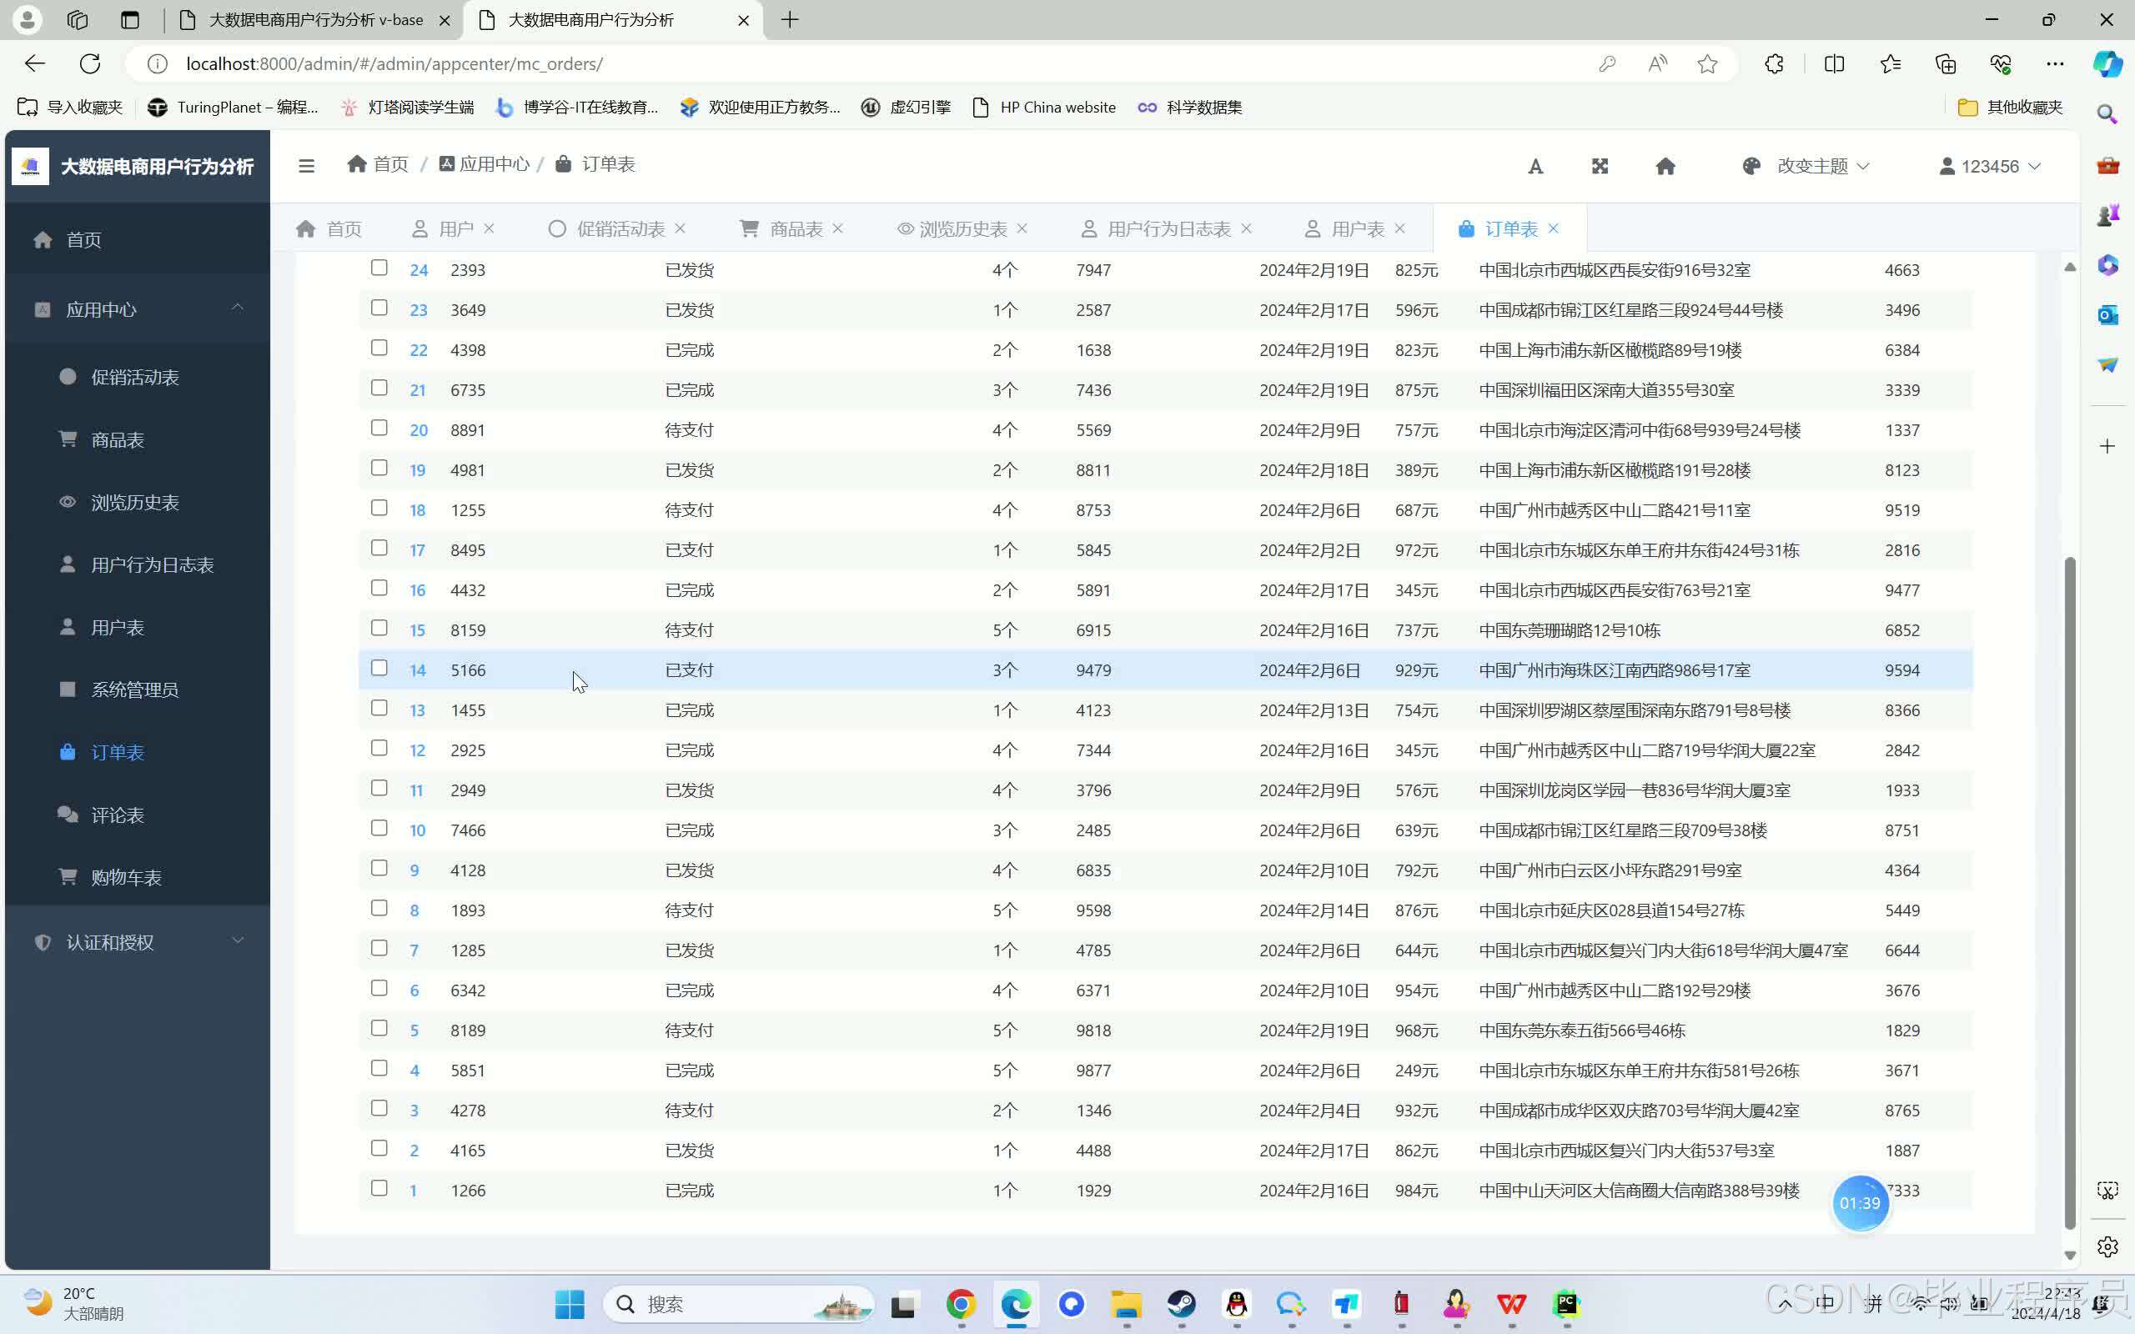
Task: Open the 123456 user account dropdown
Action: pos(1989,166)
